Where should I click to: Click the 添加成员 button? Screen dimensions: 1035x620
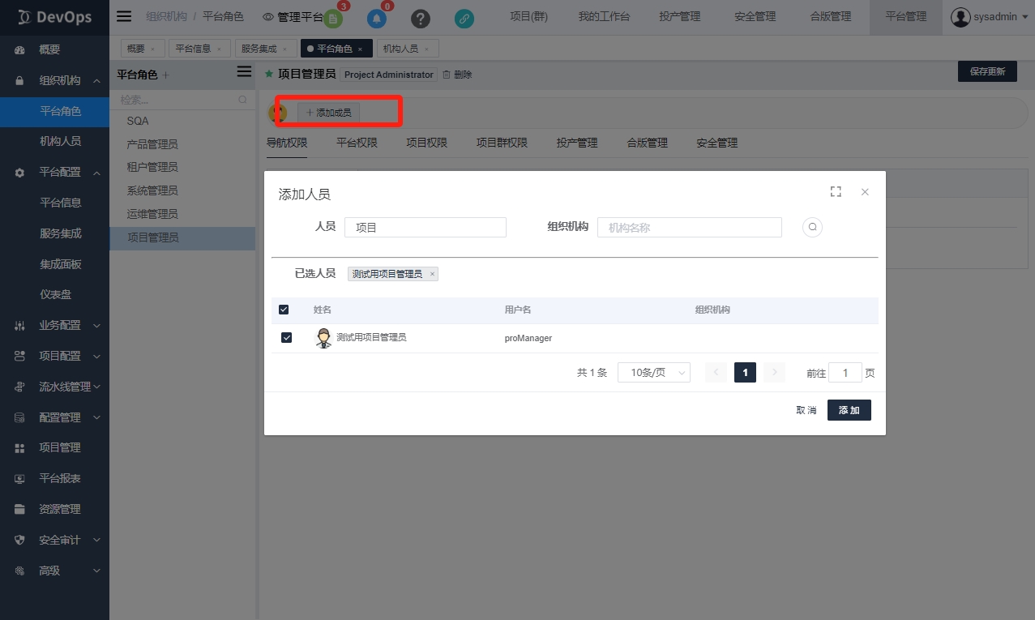click(x=329, y=113)
